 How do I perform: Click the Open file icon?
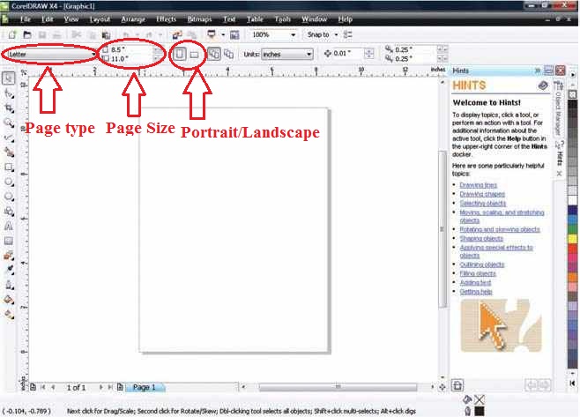coord(27,34)
